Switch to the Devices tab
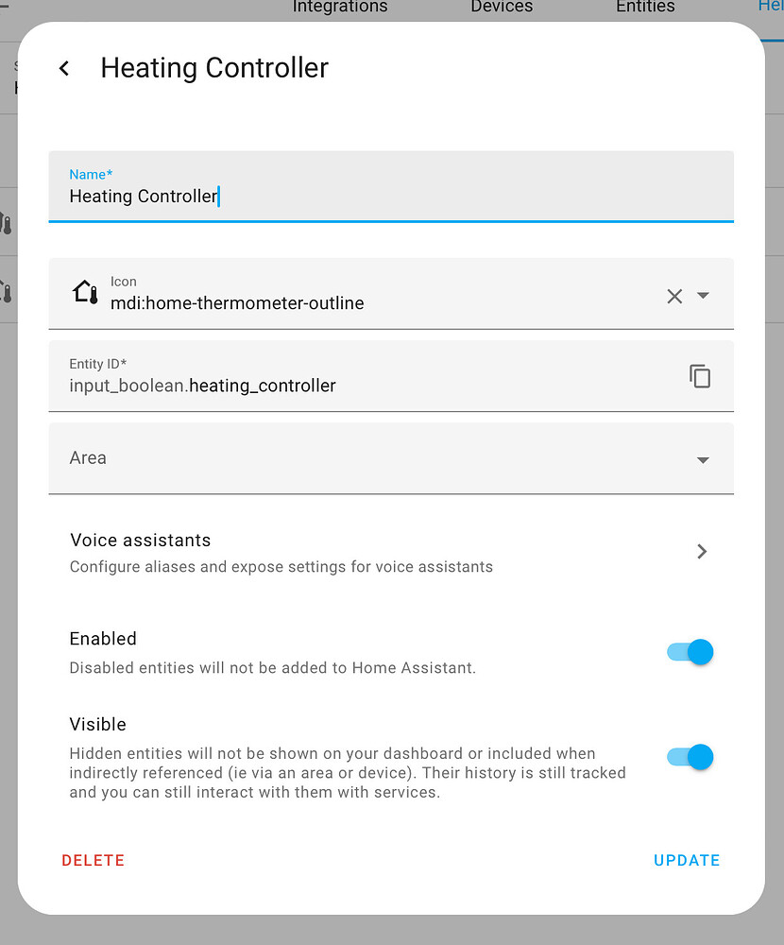784x945 pixels. pos(502,8)
